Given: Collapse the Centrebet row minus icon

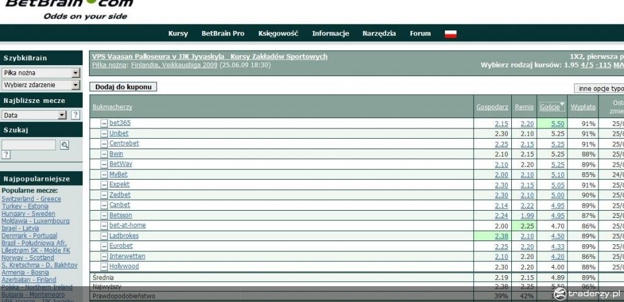Looking at the screenshot, I should (104, 144).
